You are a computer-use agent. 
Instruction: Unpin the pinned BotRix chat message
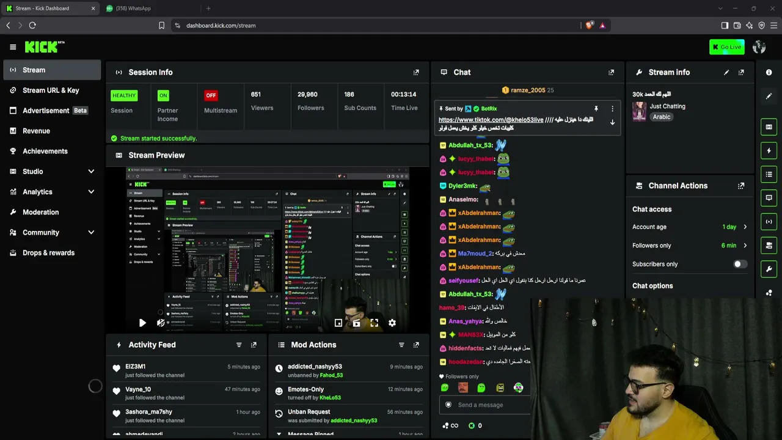[x=596, y=109]
